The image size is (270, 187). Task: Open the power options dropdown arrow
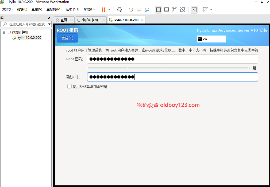point(109,10)
